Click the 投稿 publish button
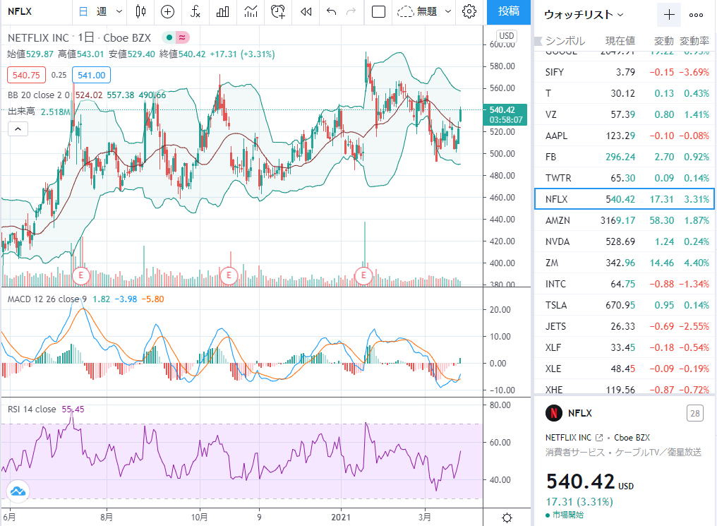The image size is (717, 526). [509, 11]
